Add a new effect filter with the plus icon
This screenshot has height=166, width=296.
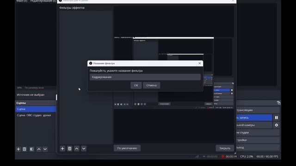point(62,148)
